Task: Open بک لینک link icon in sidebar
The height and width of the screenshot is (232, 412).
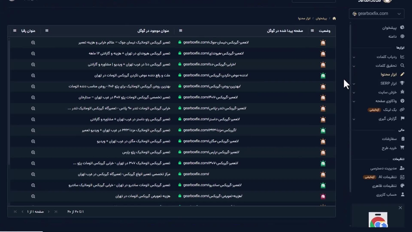Action: 402,110
